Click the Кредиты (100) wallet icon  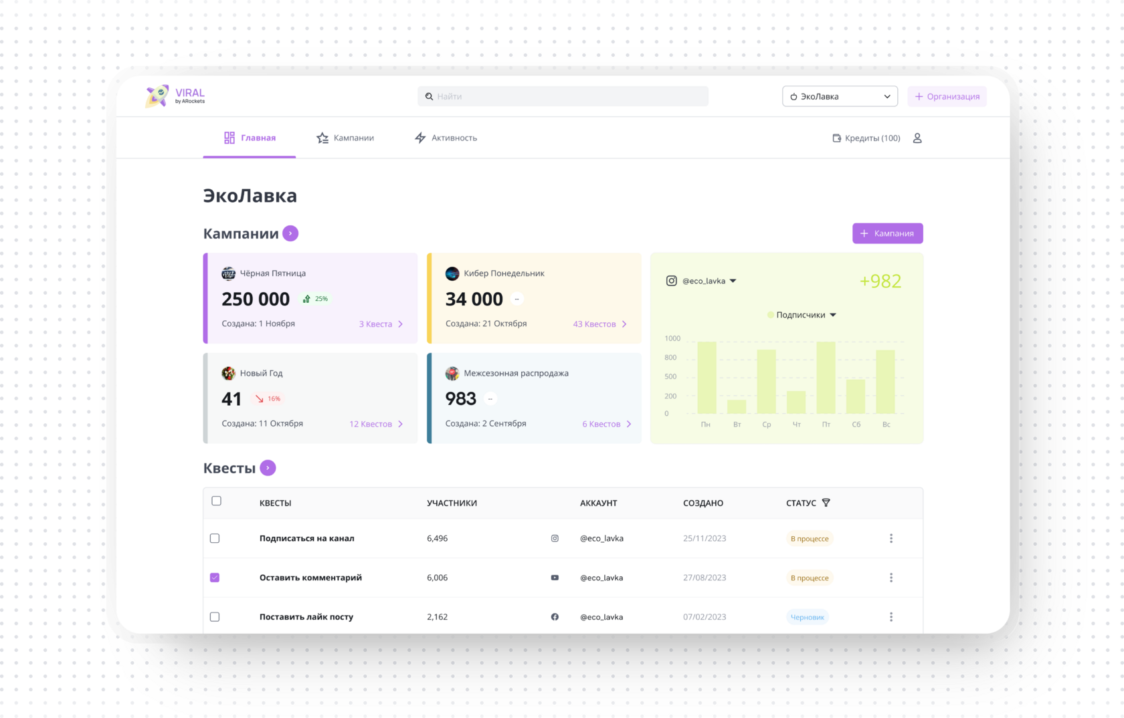[836, 138]
